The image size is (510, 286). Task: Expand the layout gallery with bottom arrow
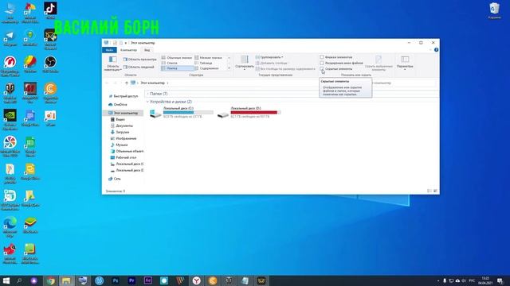[229, 68]
